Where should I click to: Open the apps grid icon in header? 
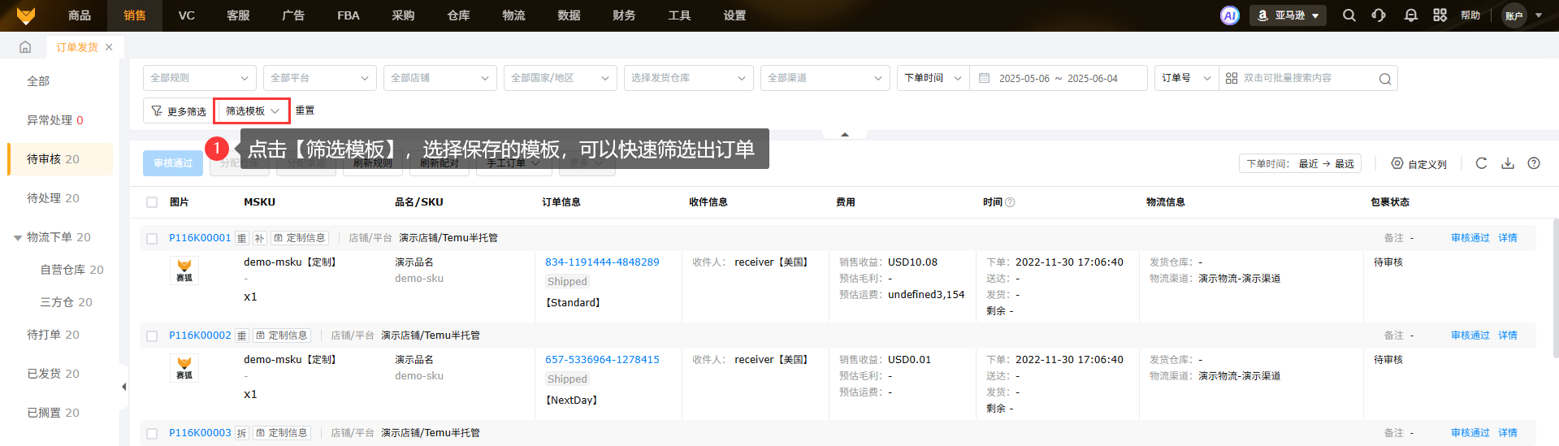(x=1440, y=15)
